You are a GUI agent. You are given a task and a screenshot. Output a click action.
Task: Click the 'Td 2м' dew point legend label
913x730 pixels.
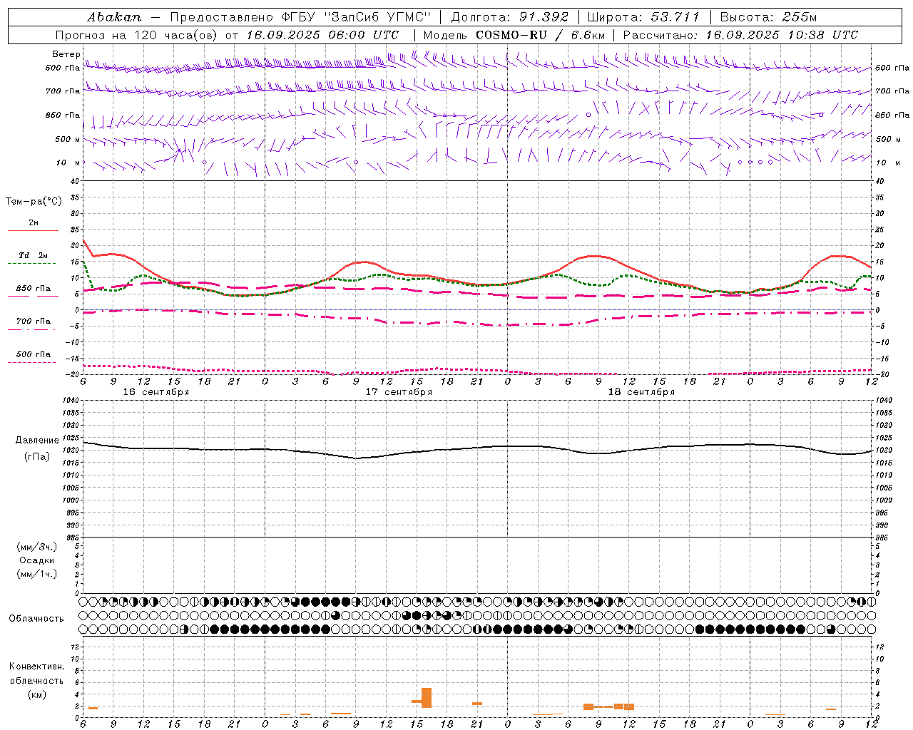click(x=34, y=255)
